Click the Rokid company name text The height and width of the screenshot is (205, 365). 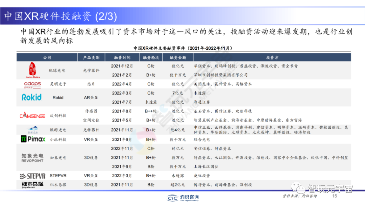click(x=58, y=98)
